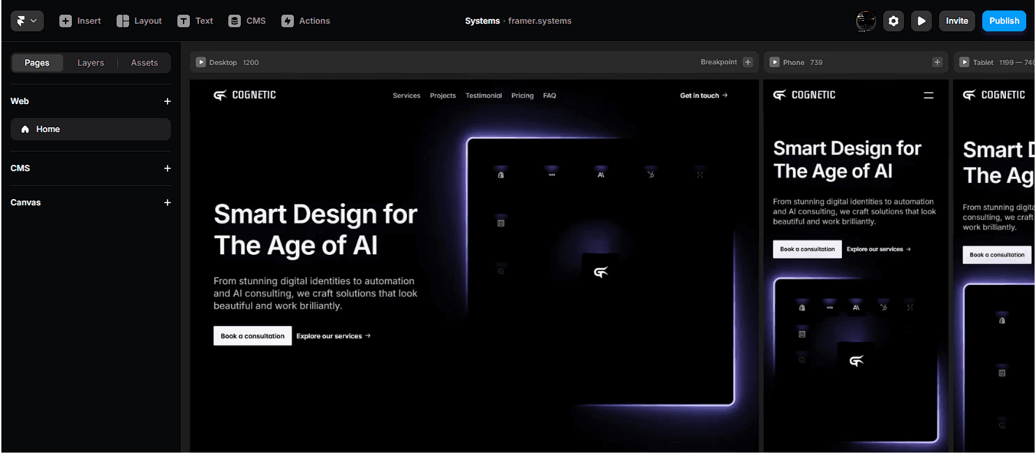
Task: Click the Phone breakpoint play button
Action: tap(774, 61)
